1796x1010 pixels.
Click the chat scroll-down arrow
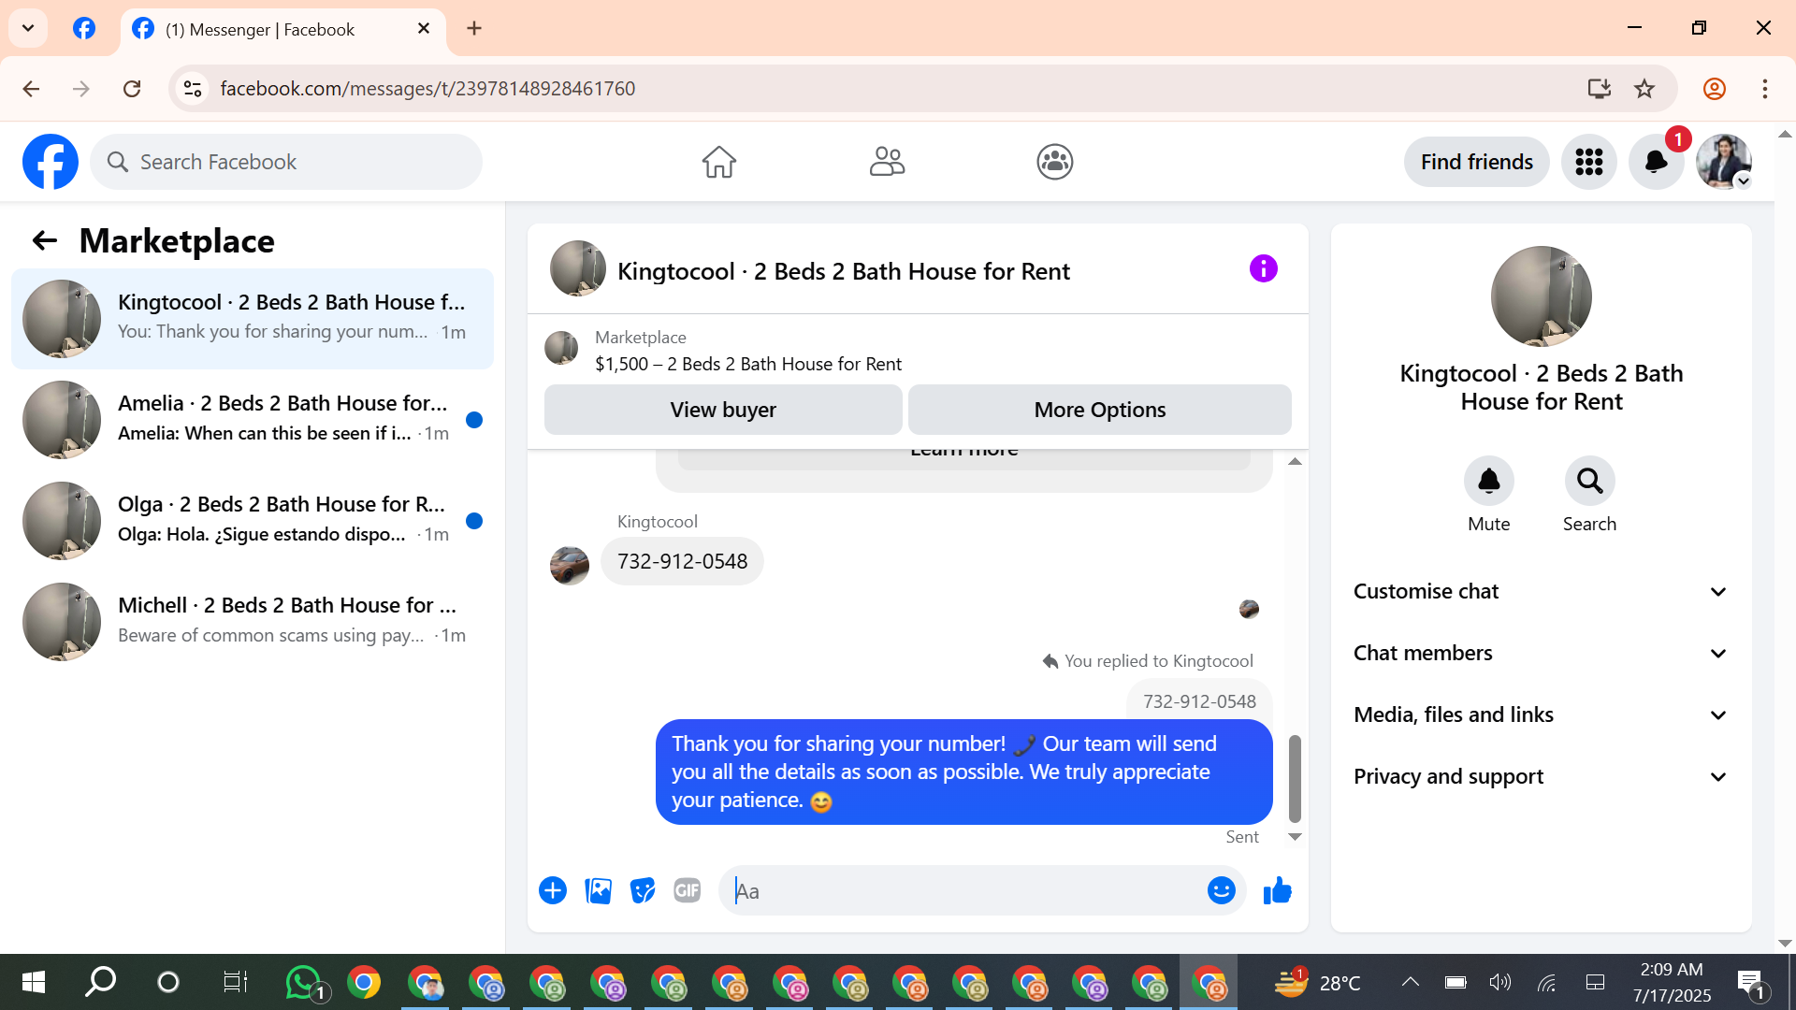click(1295, 837)
